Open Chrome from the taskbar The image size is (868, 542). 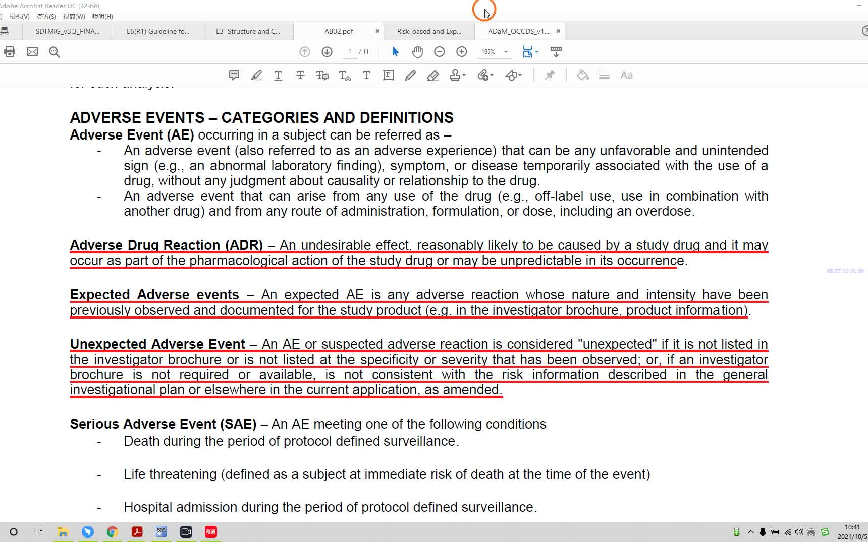[112, 532]
